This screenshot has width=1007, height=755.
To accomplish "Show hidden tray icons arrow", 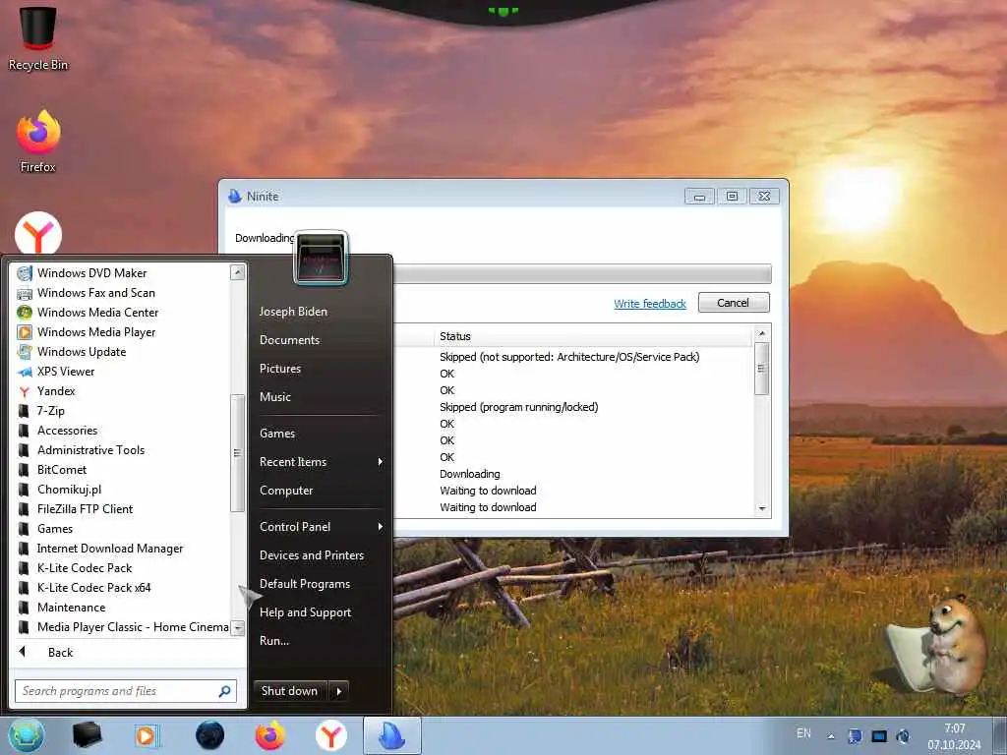I will [x=831, y=736].
